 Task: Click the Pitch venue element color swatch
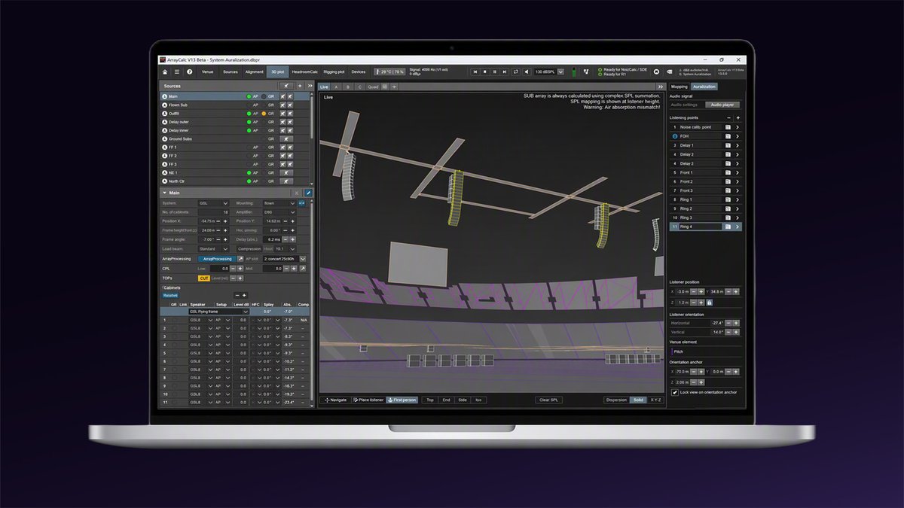(672, 351)
